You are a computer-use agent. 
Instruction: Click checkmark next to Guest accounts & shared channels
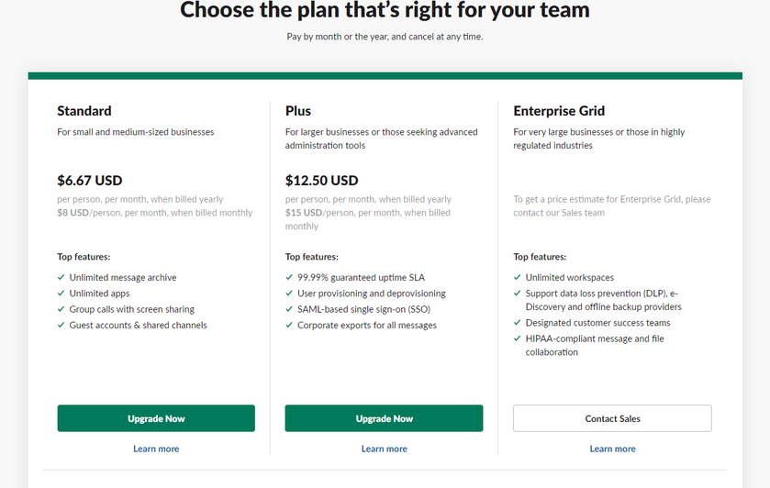click(x=61, y=326)
